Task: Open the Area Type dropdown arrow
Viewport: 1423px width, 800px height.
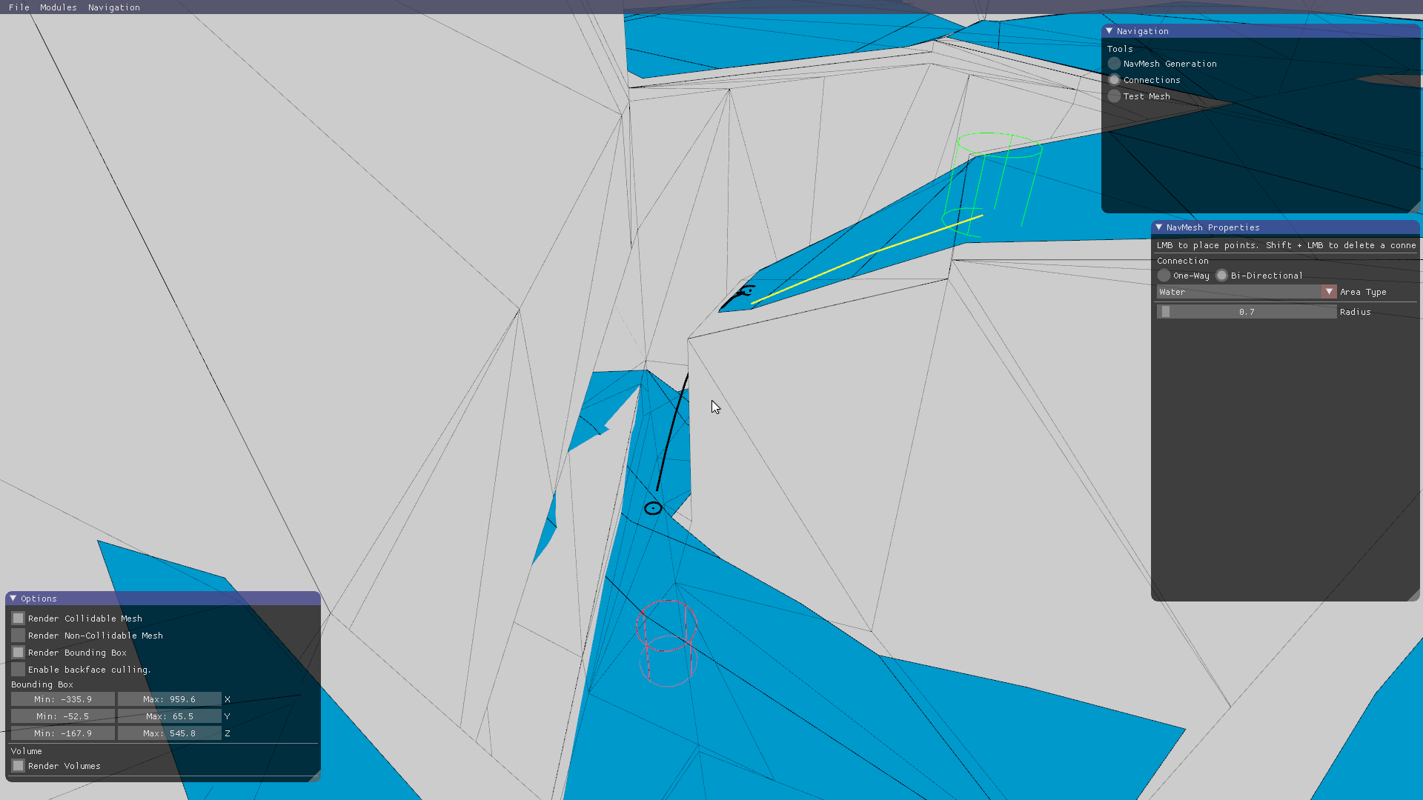Action: tap(1330, 292)
